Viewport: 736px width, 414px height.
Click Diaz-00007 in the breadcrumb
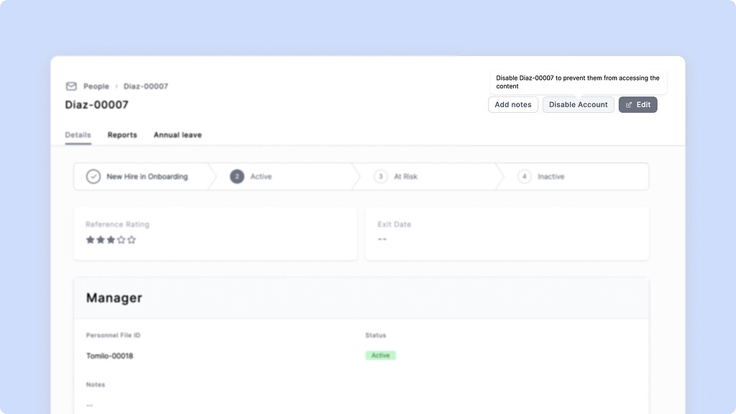click(x=147, y=86)
